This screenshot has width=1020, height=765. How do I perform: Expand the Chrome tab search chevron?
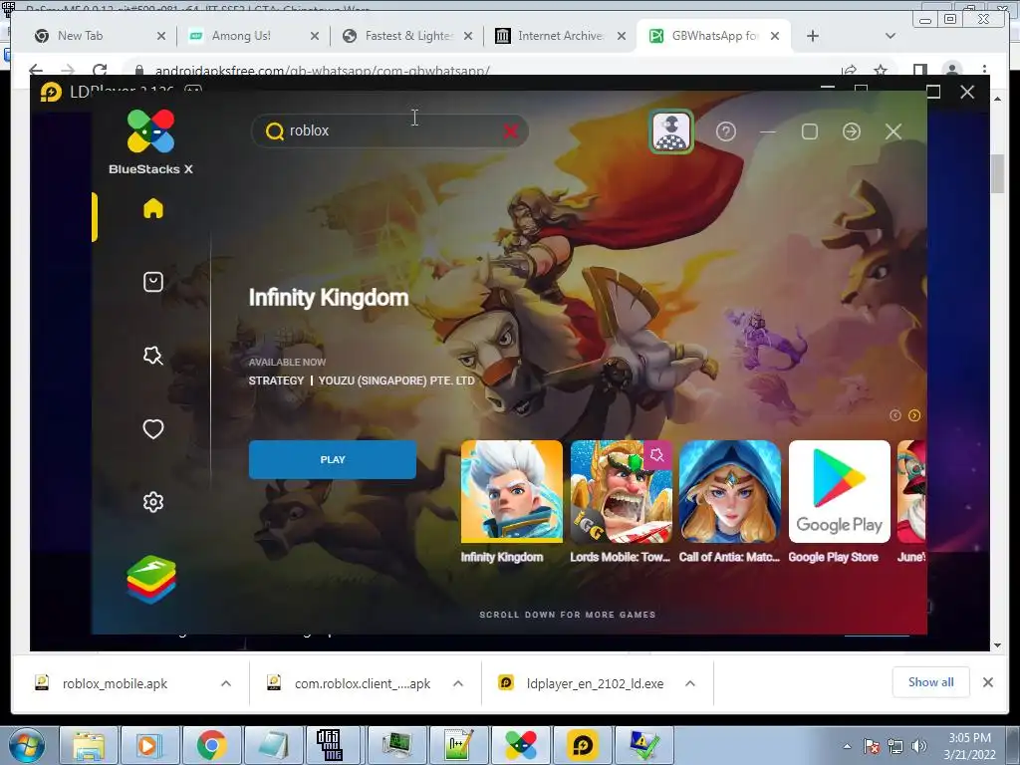(891, 36)
